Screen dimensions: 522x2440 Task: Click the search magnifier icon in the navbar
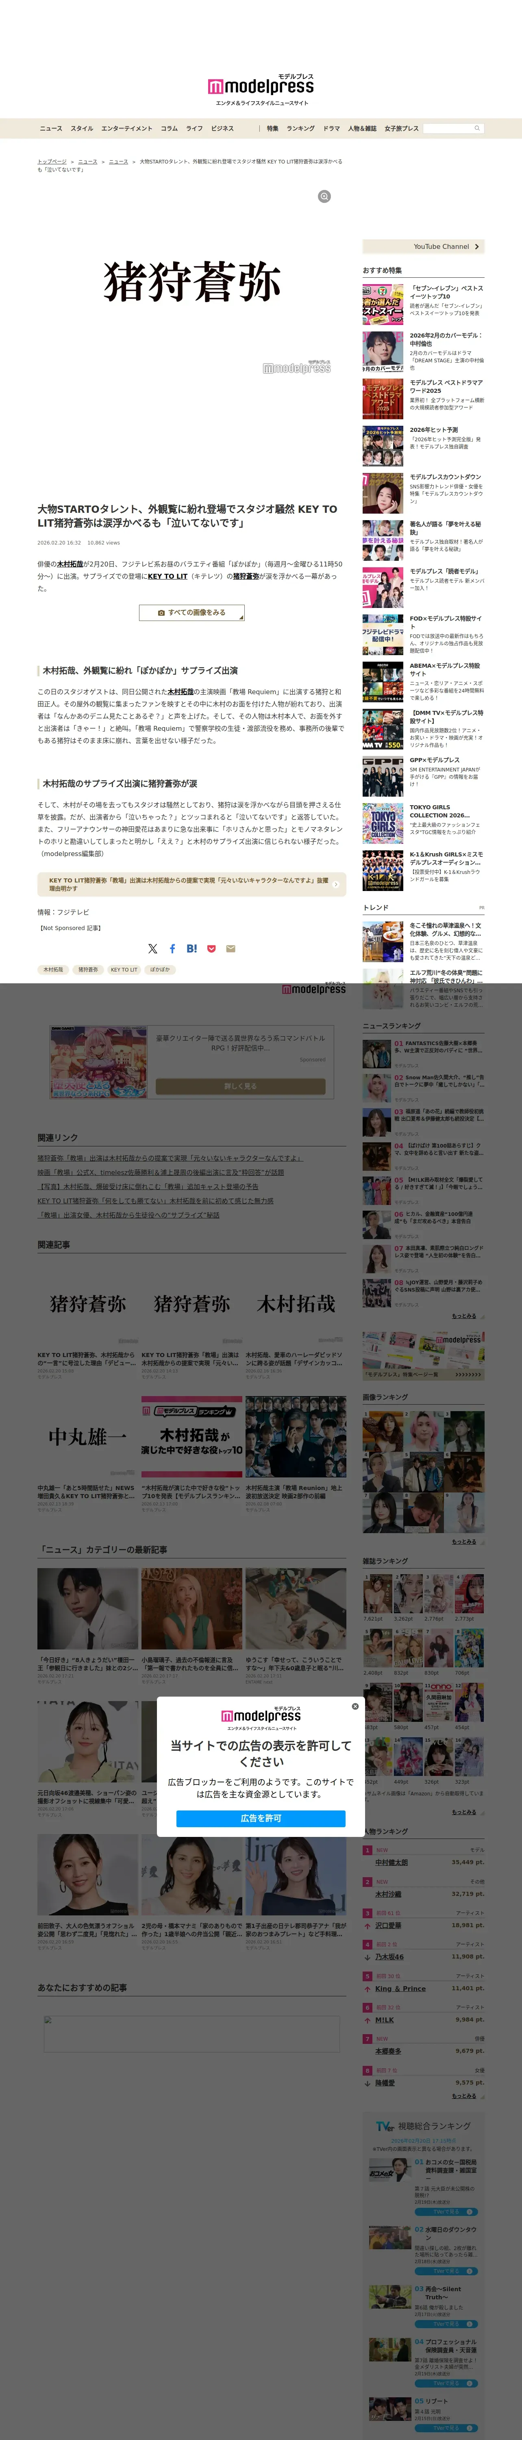click(x=476, y=128)
